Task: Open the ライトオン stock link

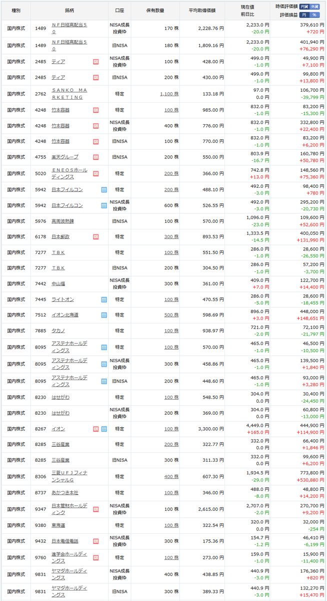Action: 62,299
